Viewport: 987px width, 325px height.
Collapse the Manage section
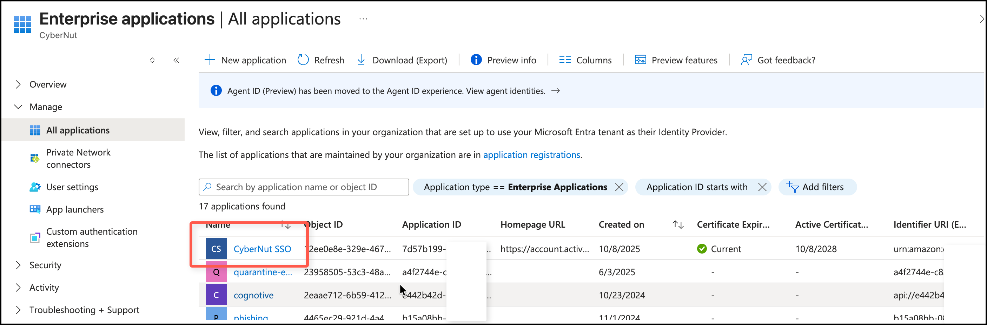pos(18,107)
